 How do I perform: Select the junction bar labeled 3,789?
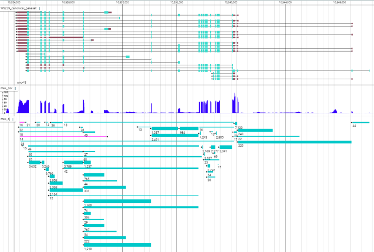[x=73, y=162]
